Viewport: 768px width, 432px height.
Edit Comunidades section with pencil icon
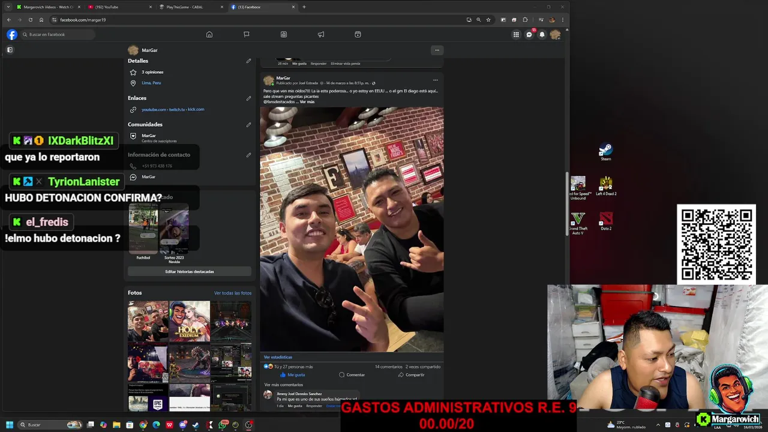tap(248, 124)
